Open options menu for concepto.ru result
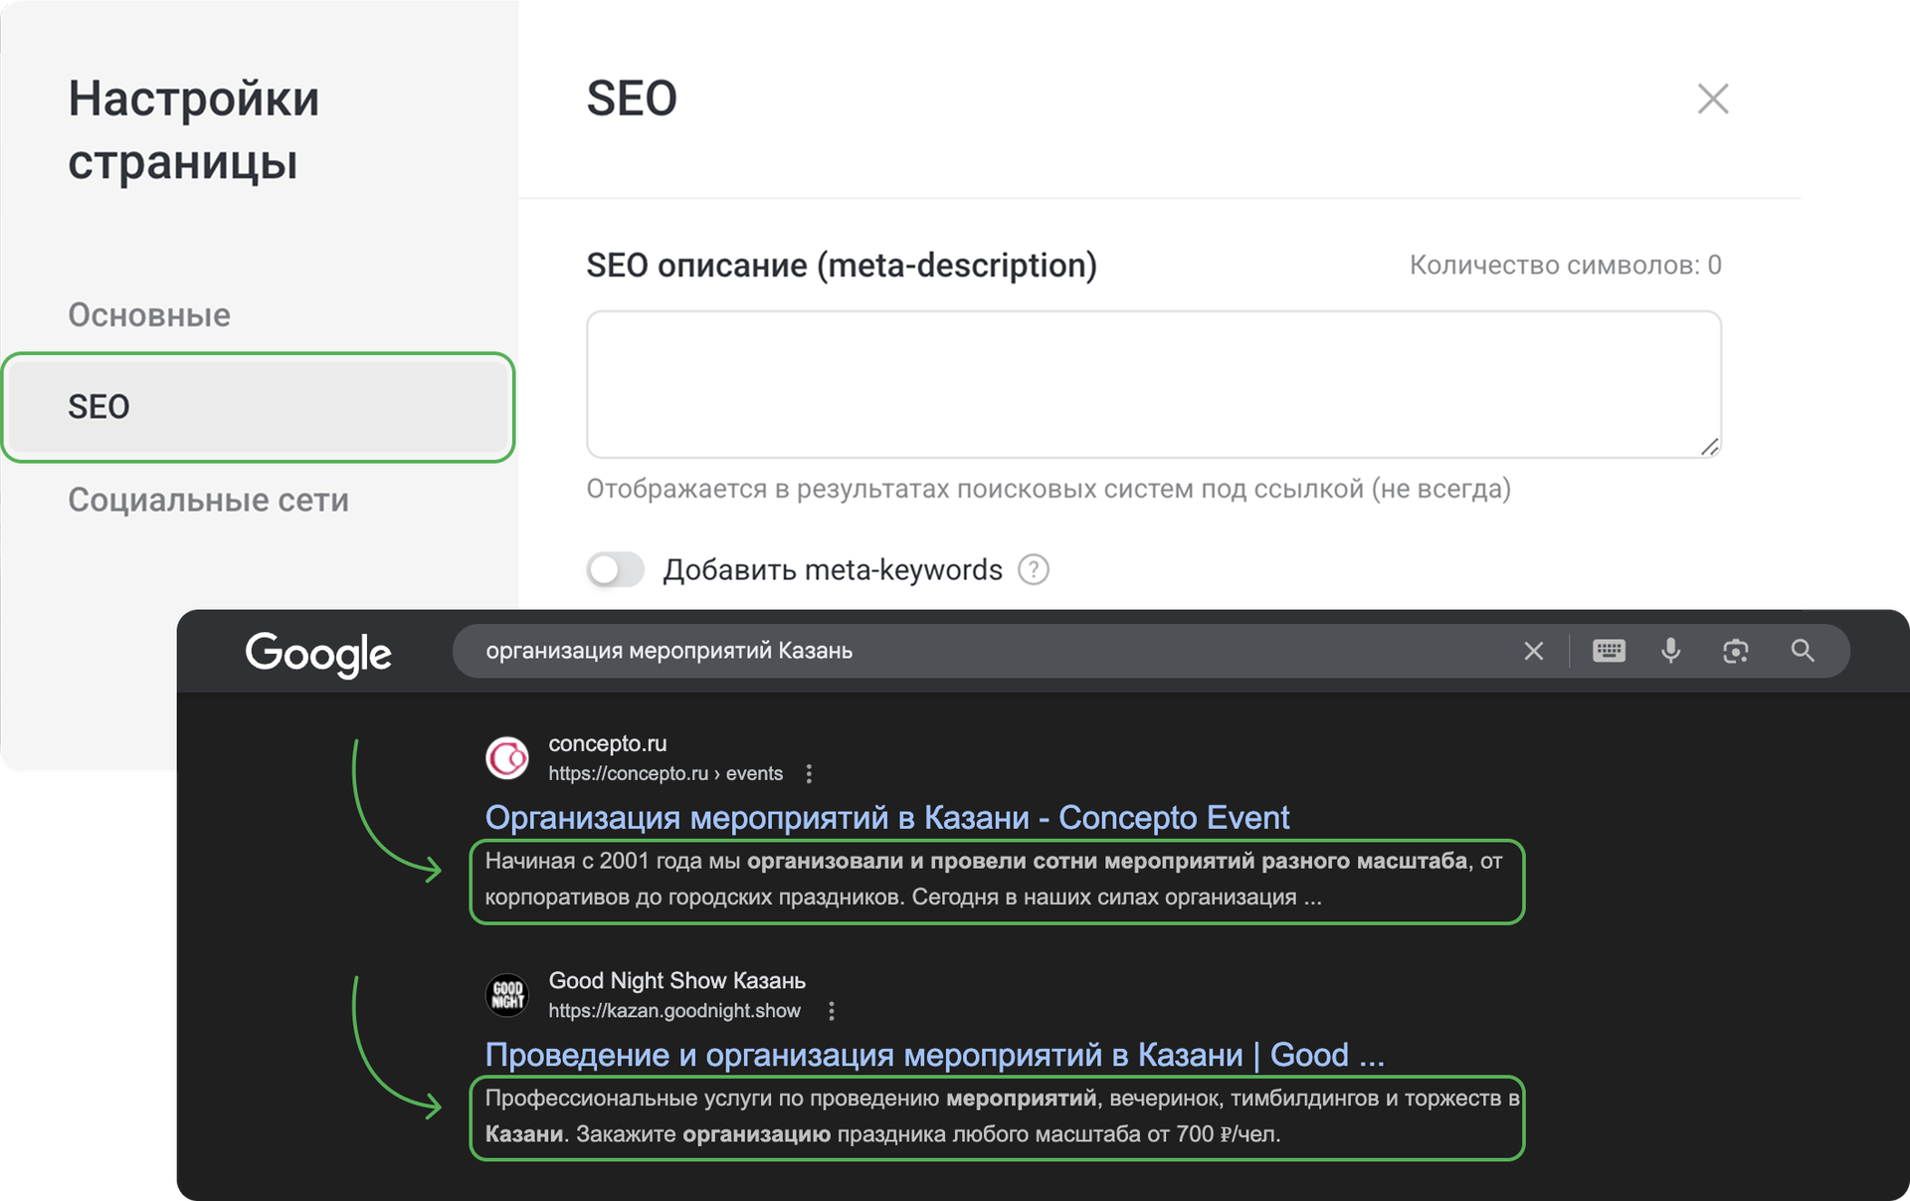The height and width of the screenshot is (1201, 1910). (809, 773)
